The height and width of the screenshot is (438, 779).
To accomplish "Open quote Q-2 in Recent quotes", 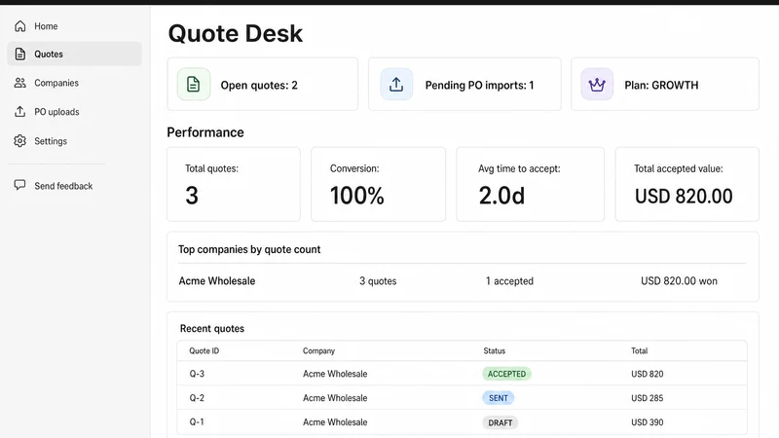I will pos(197,398).
